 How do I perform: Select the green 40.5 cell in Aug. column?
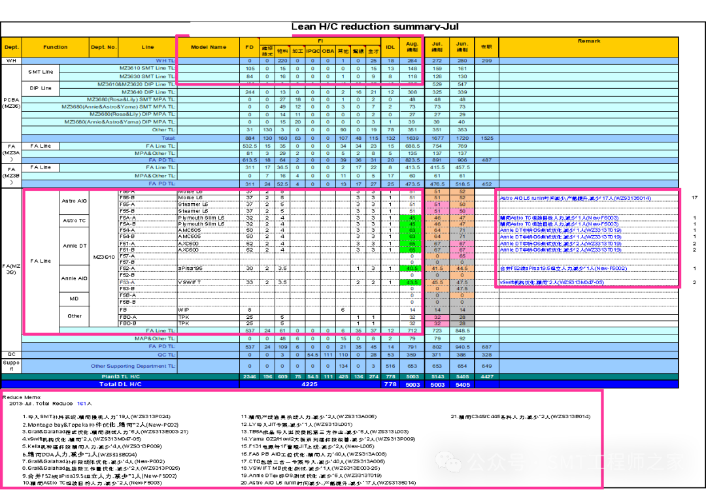tap(412, 269)
